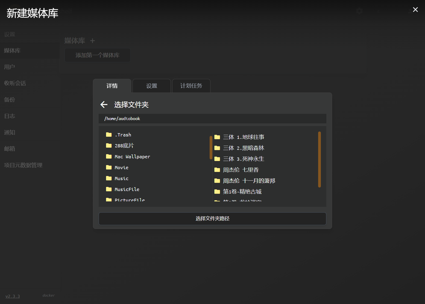Viewport: 425px width, 304px height.
Task: Open 备份 in the sidebar
Action: coord(10,100)
